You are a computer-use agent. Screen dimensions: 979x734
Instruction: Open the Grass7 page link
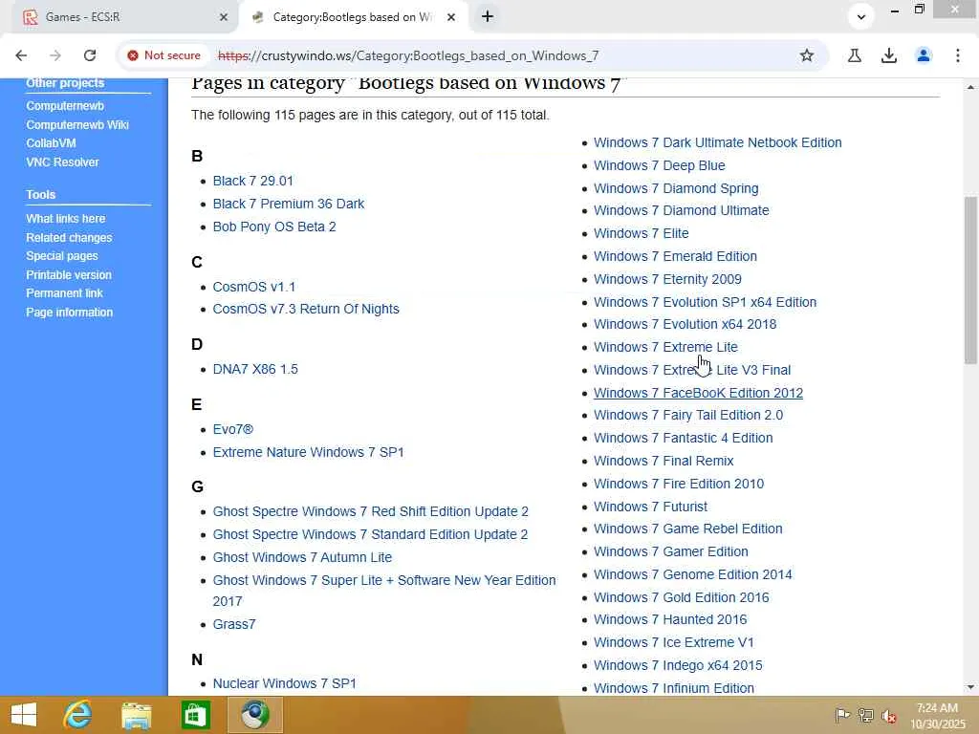click(x=234, y=624)
